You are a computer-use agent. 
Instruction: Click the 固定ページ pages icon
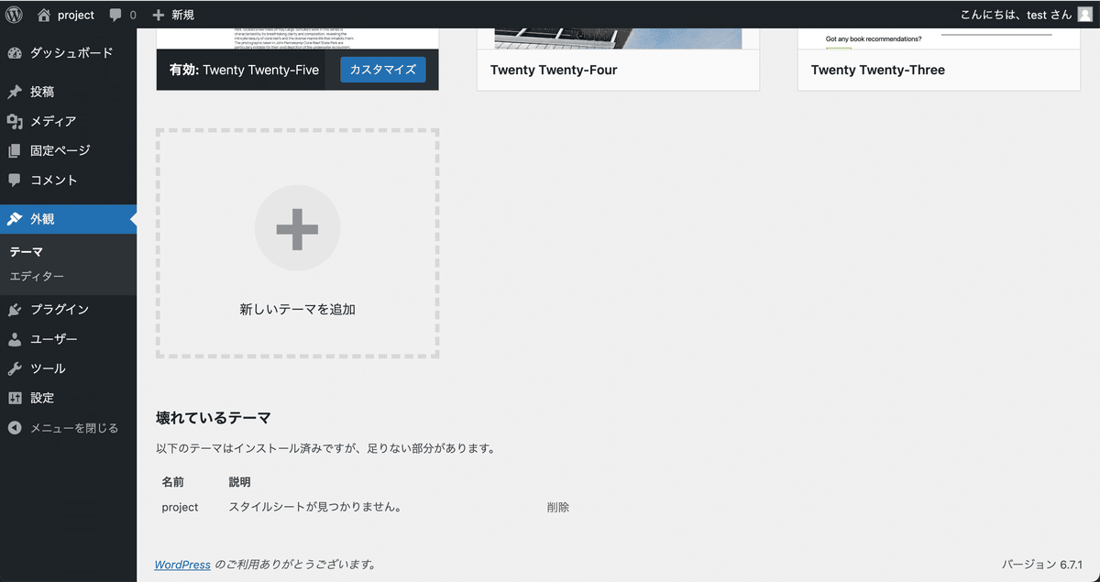[x=15, y=150]
